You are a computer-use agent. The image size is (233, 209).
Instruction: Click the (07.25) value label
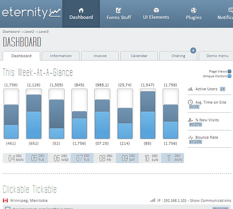coord(102,144)
